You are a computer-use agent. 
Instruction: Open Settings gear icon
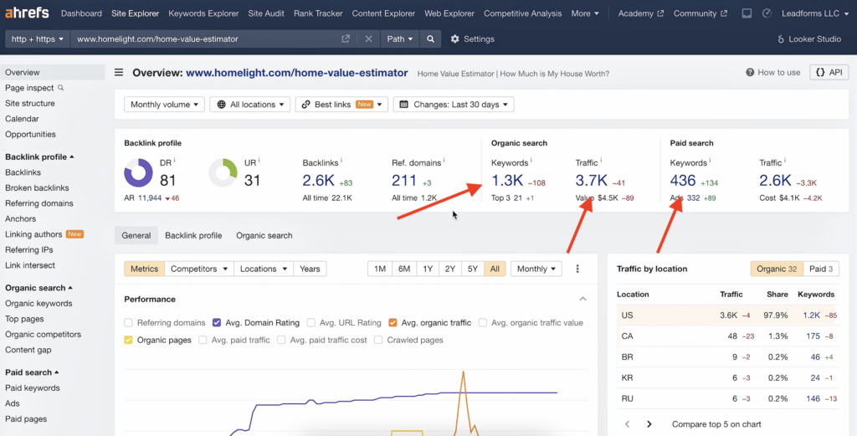(454, 39)
